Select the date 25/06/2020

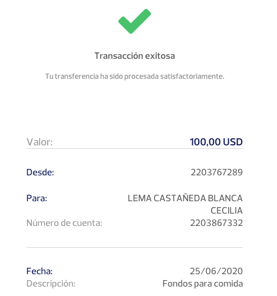(x=216, y=271)
